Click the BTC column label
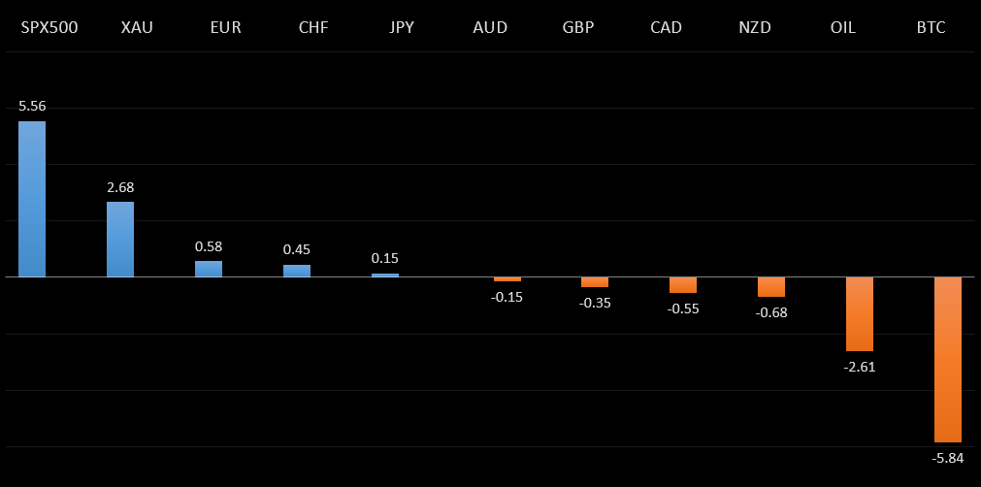The image size is (981, 487). coord(931,27)
